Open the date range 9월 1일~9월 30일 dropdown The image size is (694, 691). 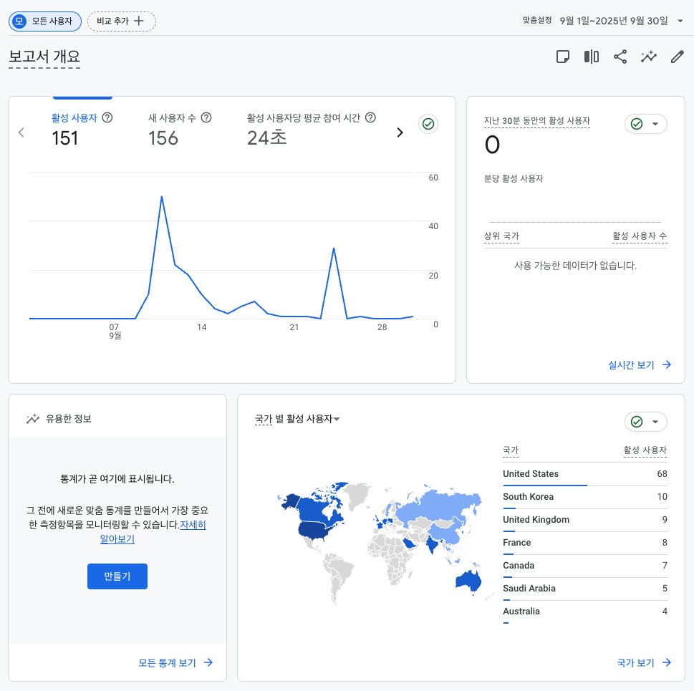[617, 21]
